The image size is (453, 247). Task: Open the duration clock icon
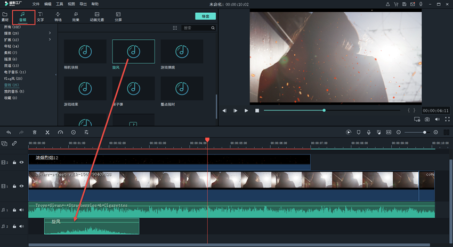(x=74, y=132)
